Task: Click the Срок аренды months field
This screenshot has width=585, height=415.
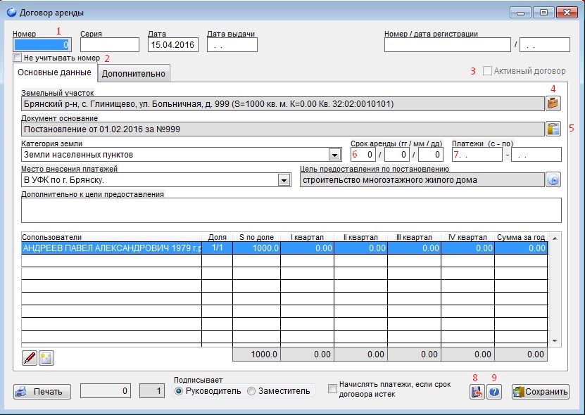Action: pyautogui.click(x=397, y=154)
